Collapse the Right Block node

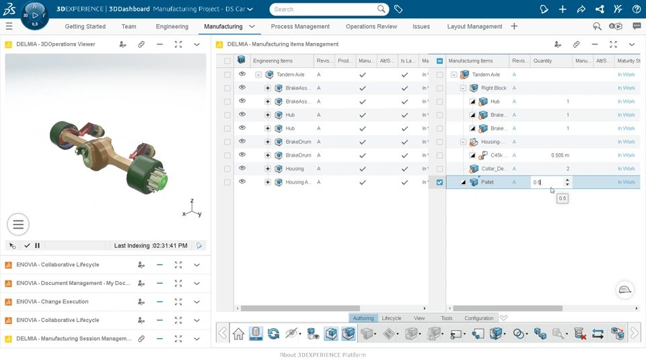pyautogui.click(x=463, y=88)
